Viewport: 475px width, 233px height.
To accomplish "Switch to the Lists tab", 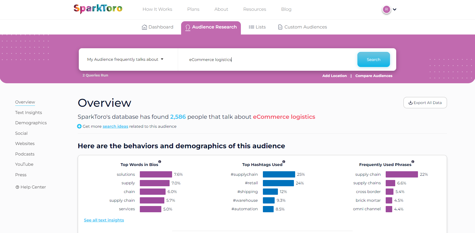I will tap(257, 27).
